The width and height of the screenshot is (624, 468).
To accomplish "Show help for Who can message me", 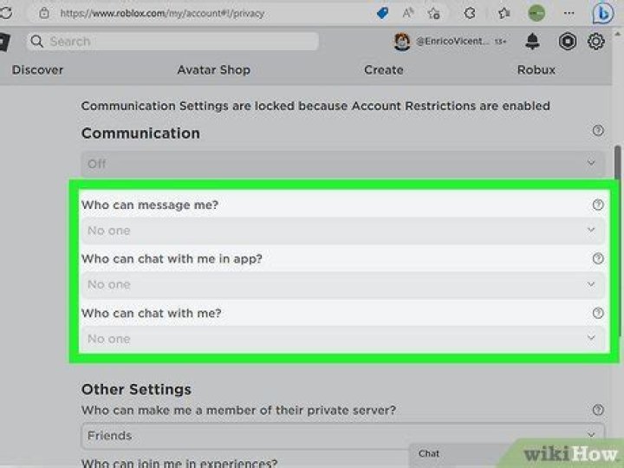I will tap(597, 205).
